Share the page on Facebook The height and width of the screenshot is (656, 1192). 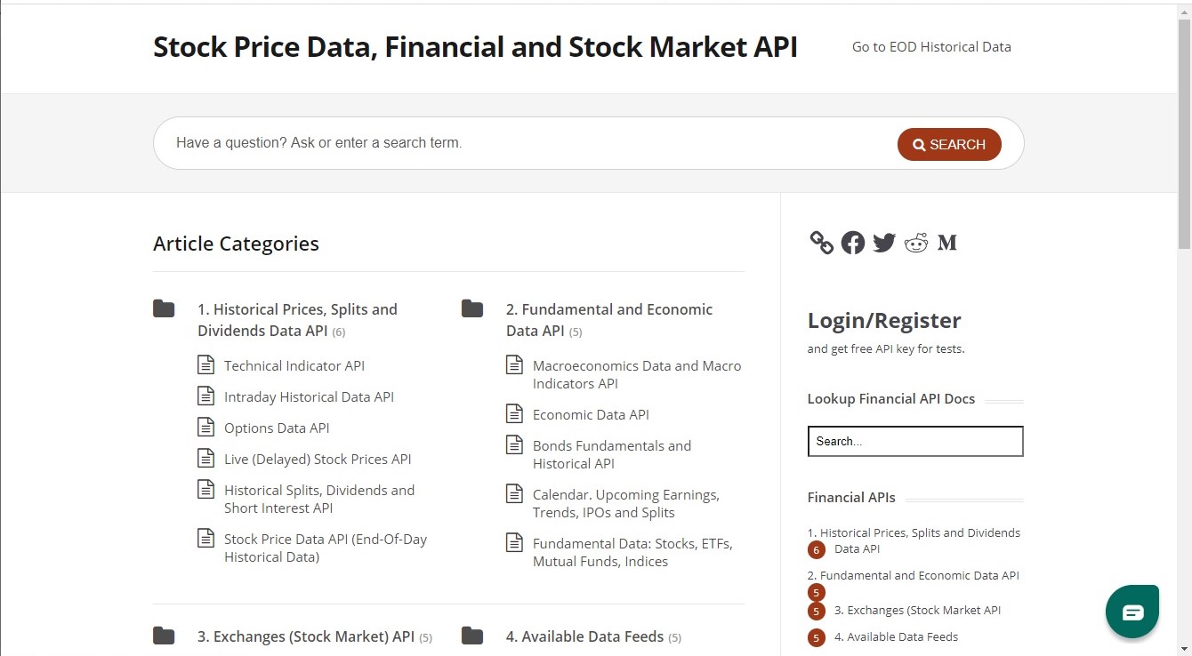852,242
